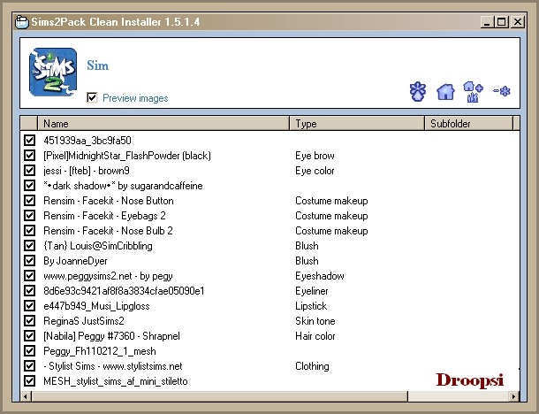Select Rensim - Facekit - Eyebags 2 name
The image size is (539, 414).
pyautogui.click(x=104, y=216)
